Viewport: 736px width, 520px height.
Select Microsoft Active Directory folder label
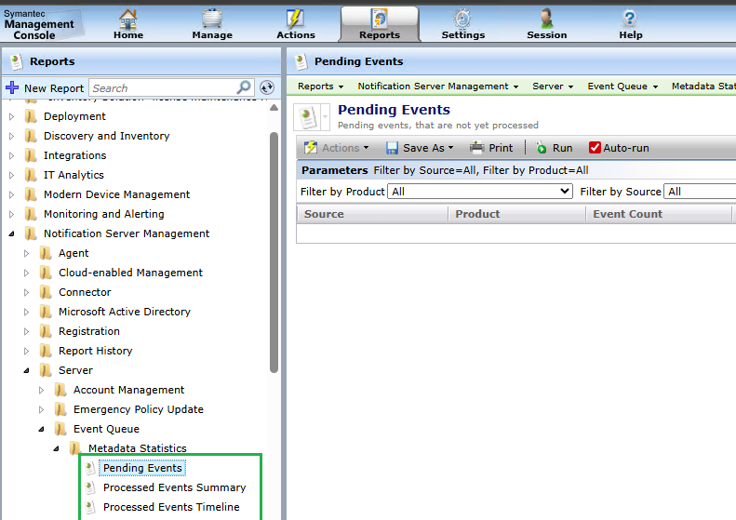click(x=125, y=312)
